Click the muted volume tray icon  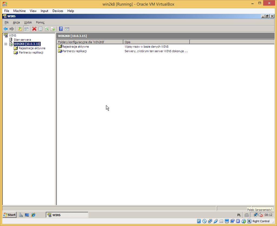point(261,215)
